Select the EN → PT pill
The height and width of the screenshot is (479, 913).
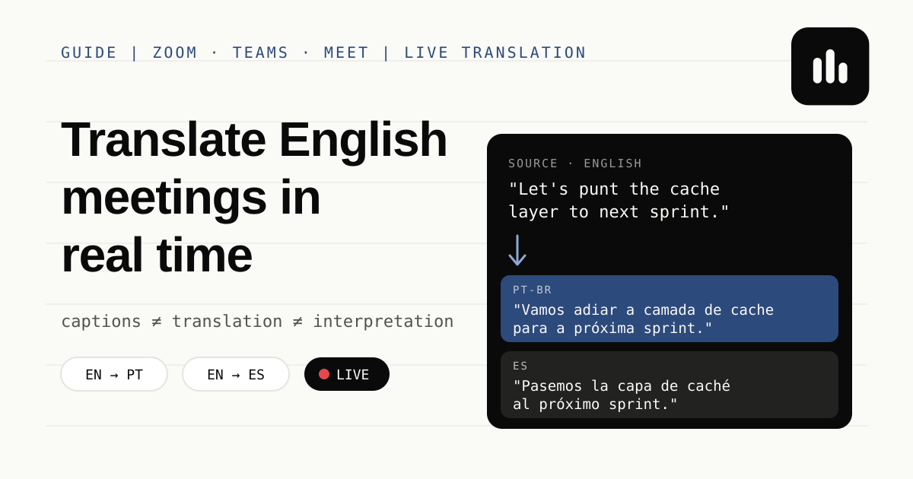tap(114, 374)
